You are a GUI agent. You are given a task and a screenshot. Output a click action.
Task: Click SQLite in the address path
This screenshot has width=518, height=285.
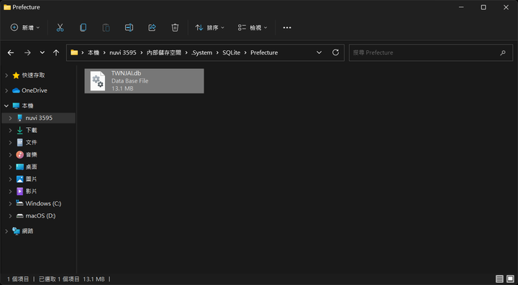tap(231, 52)
